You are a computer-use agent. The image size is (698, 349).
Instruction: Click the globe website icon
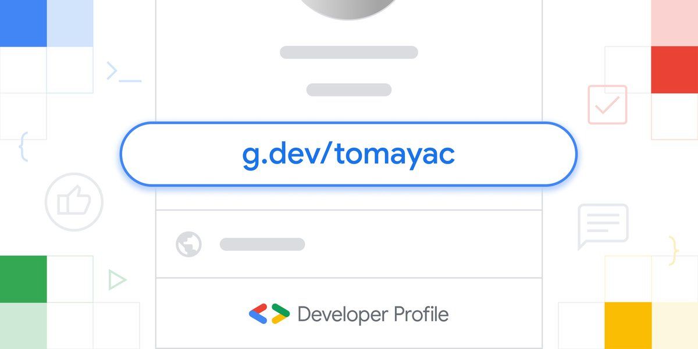(188, 244)
